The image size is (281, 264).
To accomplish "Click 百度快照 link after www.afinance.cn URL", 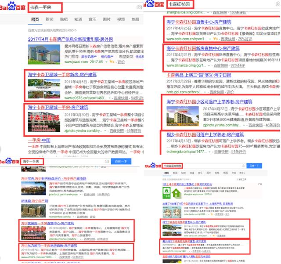I will click(220, 65).
